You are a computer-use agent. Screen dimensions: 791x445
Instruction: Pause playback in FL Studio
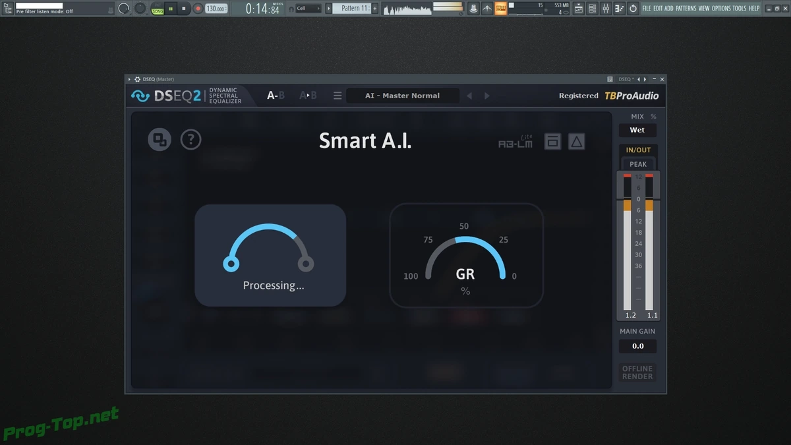coord(171,9)
